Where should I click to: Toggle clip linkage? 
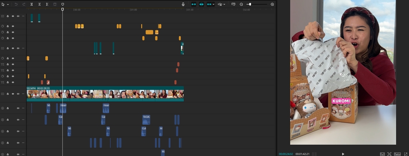click(209, 4)
